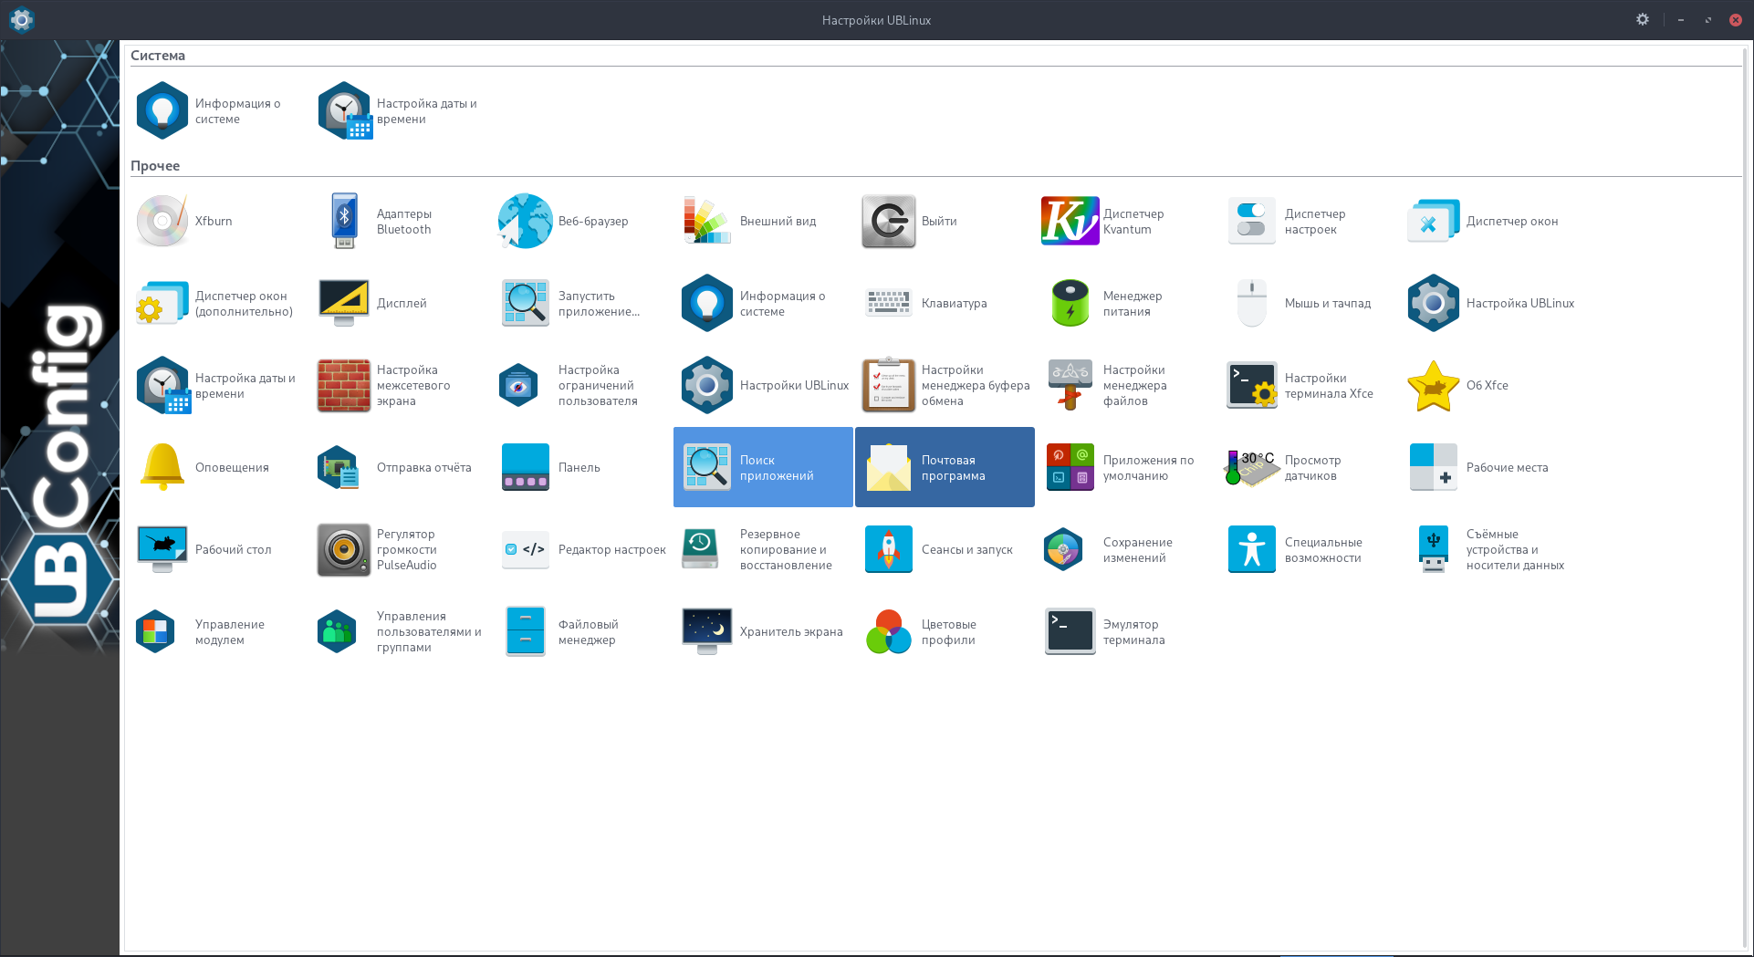Open the Веб-браузер item
This screenshot has width=1754, height=957.
pyautogui.click(x=580, y=221)
